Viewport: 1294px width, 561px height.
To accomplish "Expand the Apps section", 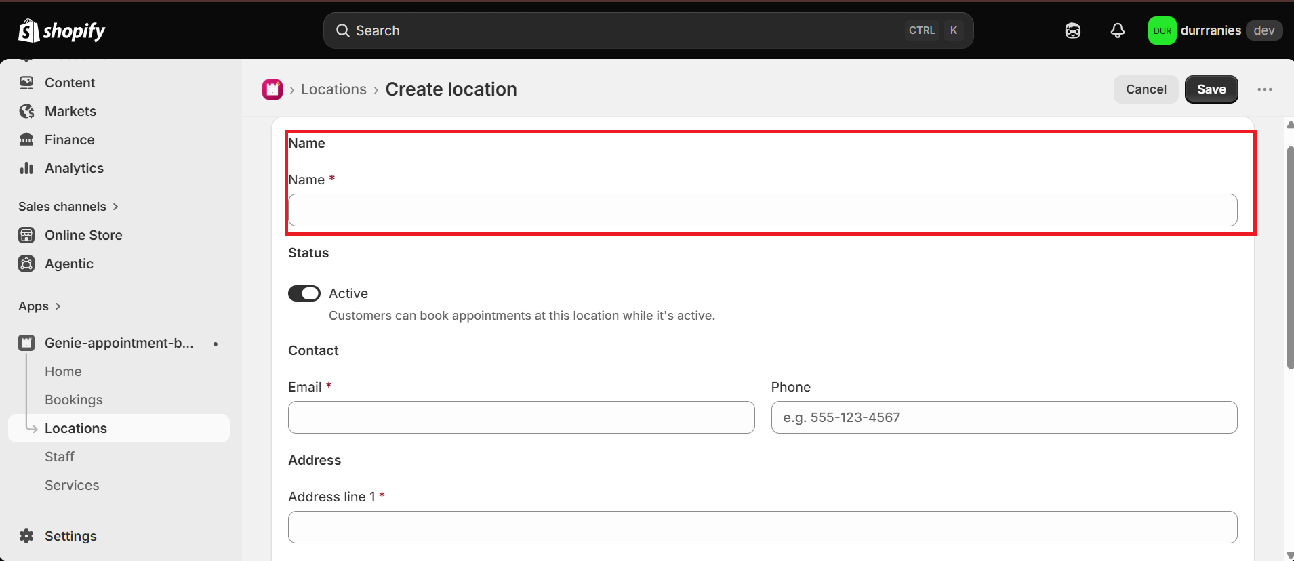I will pos(40,306).
